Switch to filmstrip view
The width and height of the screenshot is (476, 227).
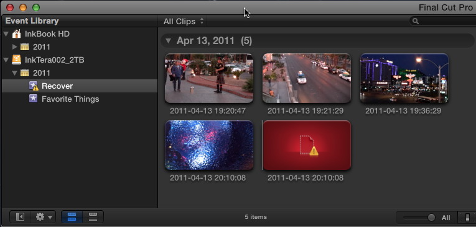coord(72,216)
